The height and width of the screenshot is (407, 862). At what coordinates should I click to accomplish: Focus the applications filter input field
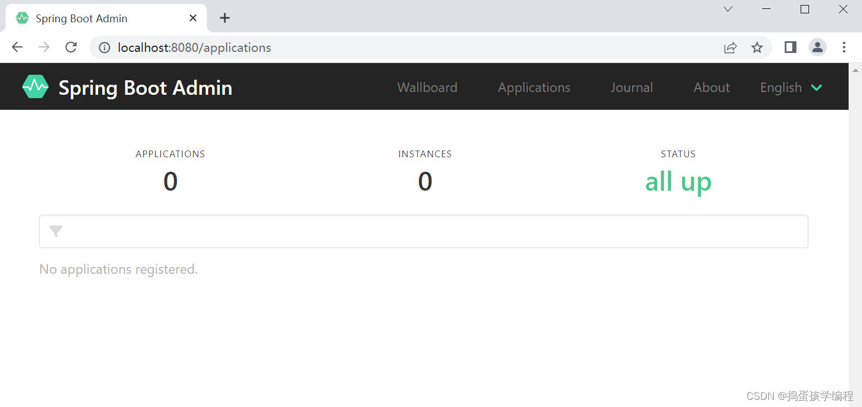430,231
